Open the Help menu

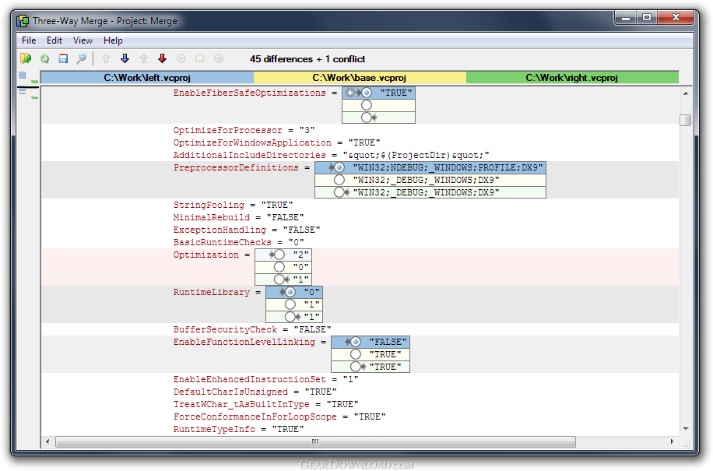pos(113,40)
